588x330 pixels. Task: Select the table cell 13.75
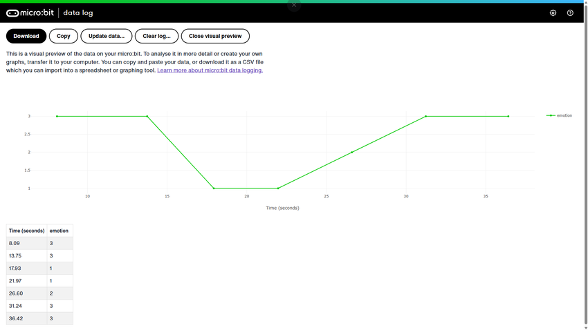click(26, 256)
